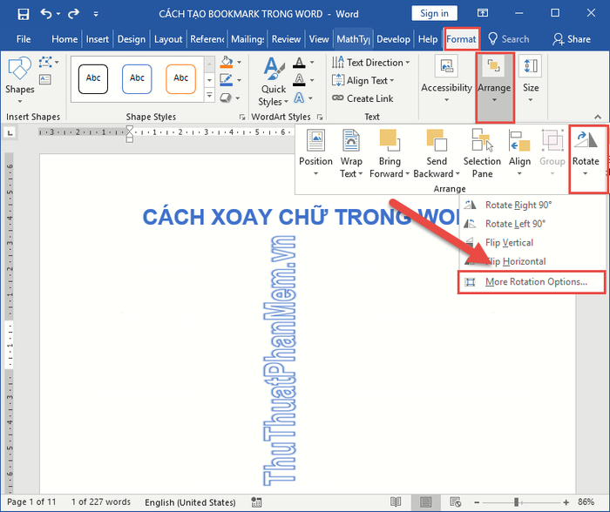This screenshot has width=610, height=512.
Task: Click Create Link button
Action: (x=363, y=98)
